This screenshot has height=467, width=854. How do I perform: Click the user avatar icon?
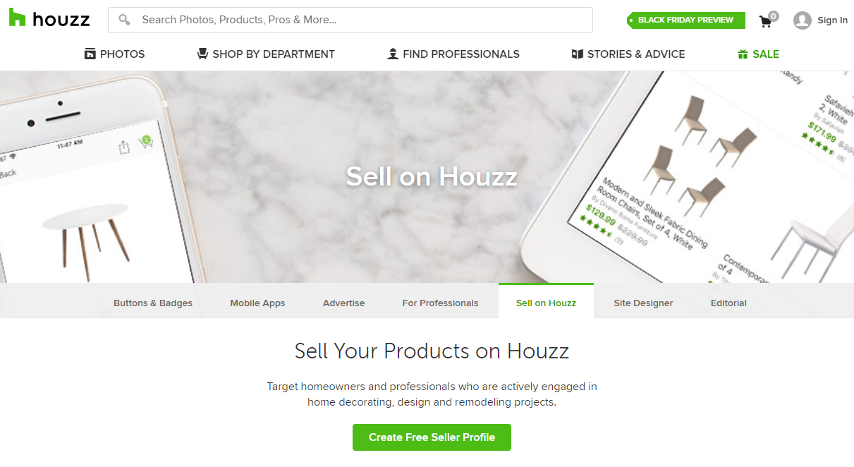coord(803,20)
